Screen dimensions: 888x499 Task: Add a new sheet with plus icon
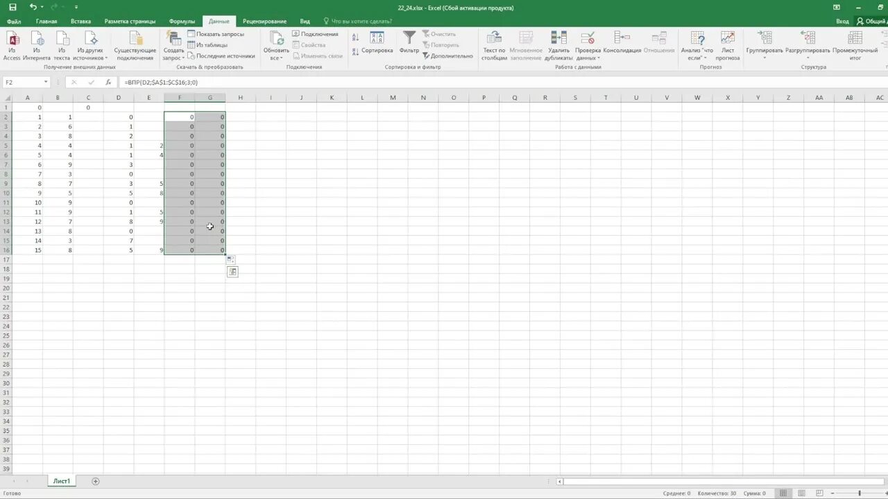point(96,481)
